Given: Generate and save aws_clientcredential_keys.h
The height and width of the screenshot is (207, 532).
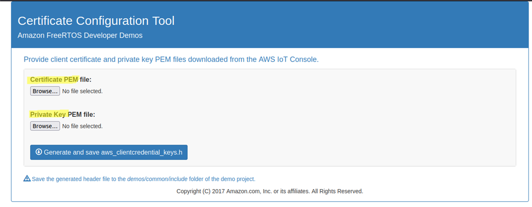Looking at the screenshot, I should (x=109, y=152).
